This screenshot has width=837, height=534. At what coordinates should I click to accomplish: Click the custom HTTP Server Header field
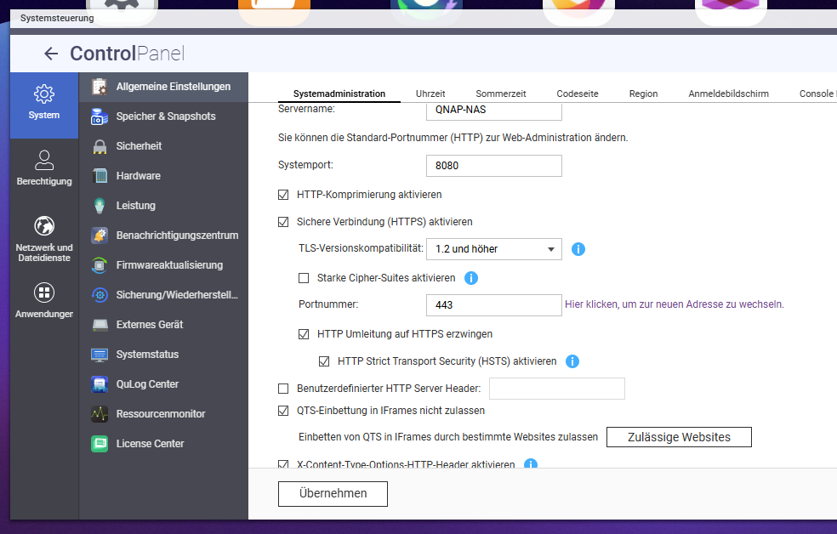(557, 389)
